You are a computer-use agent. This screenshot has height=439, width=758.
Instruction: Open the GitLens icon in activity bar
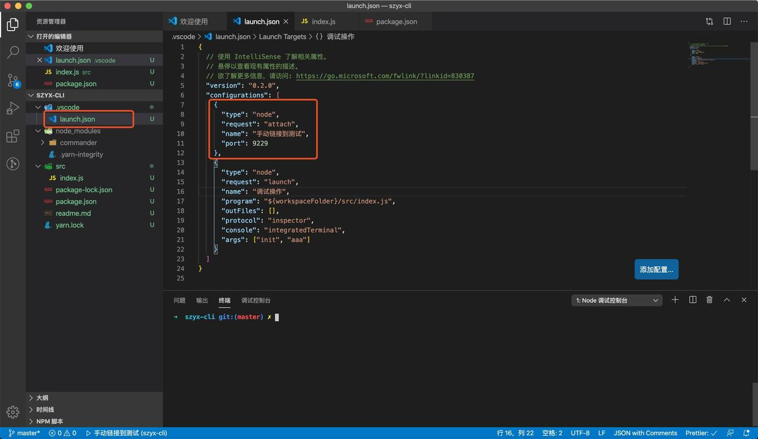tap(12, 164)
